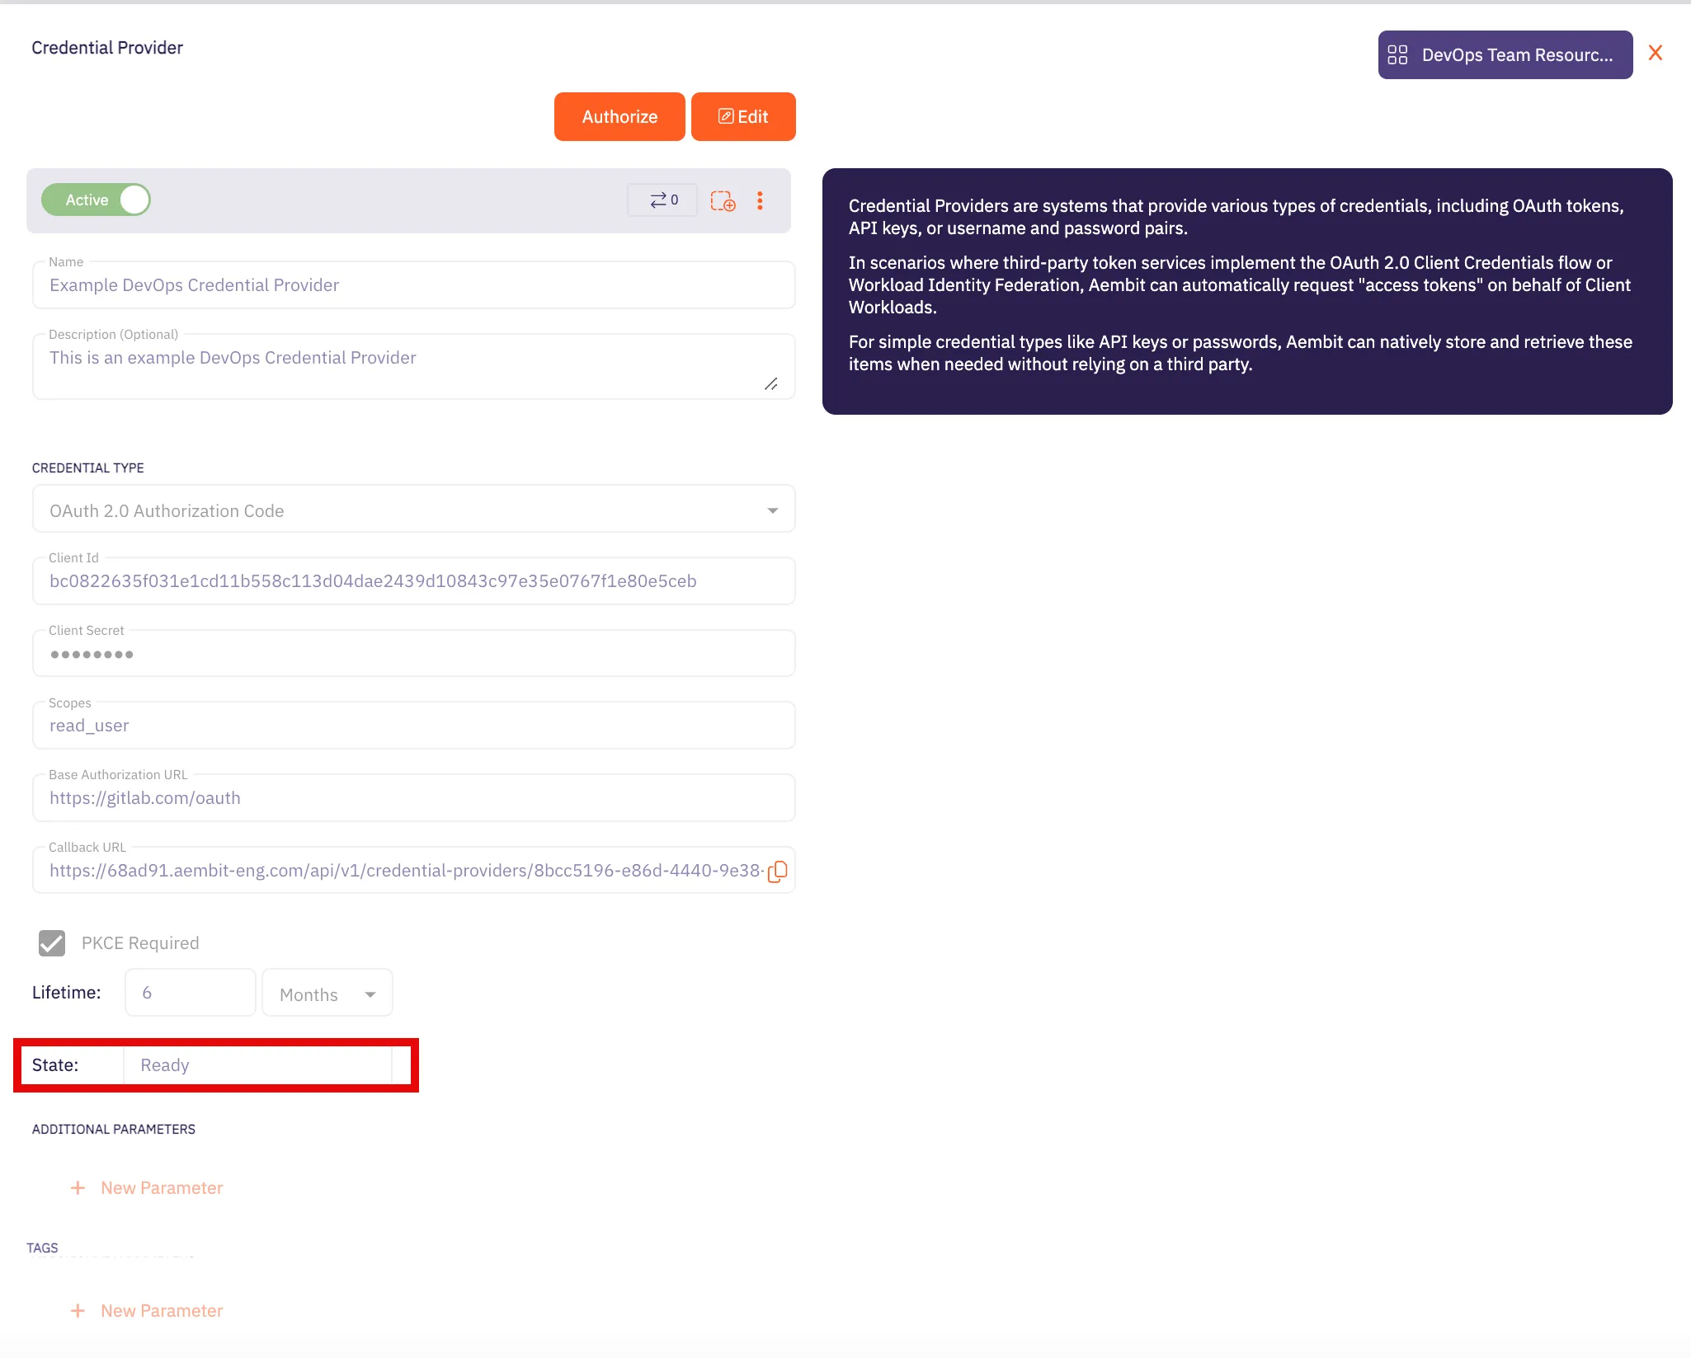Click New Parameter link under Additional Parameters
Image resolution: width=1691 pixels, height=1358 pixels.
point(162,1187)
